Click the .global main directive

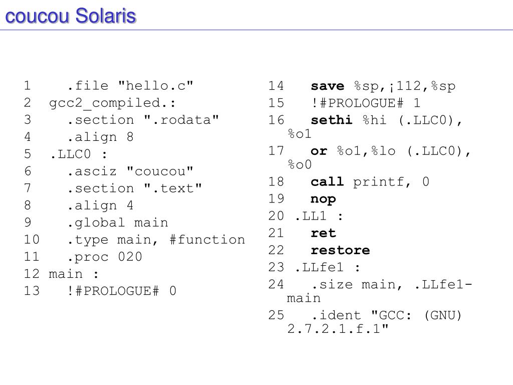tap(117, 223)
